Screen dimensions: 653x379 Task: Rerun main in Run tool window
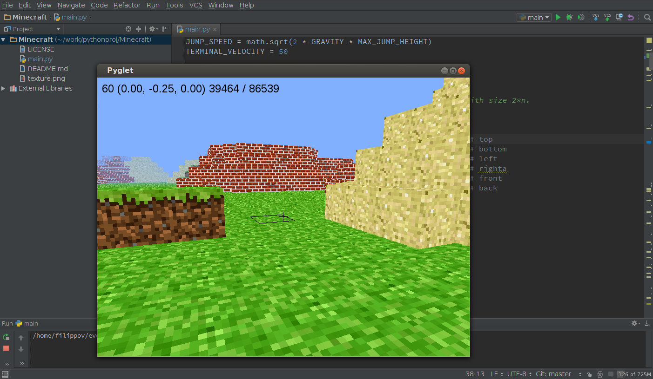(x=6, y=337)
